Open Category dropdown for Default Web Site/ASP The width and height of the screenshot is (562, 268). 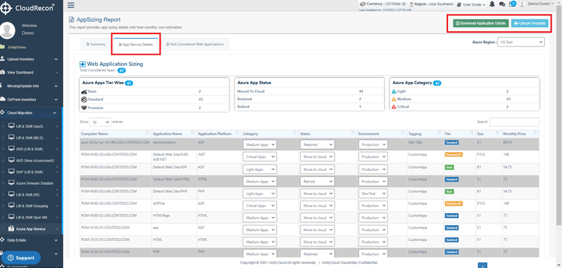click(x=260, y=169)
